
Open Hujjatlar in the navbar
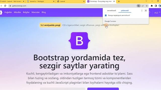(x=8, y=12)
